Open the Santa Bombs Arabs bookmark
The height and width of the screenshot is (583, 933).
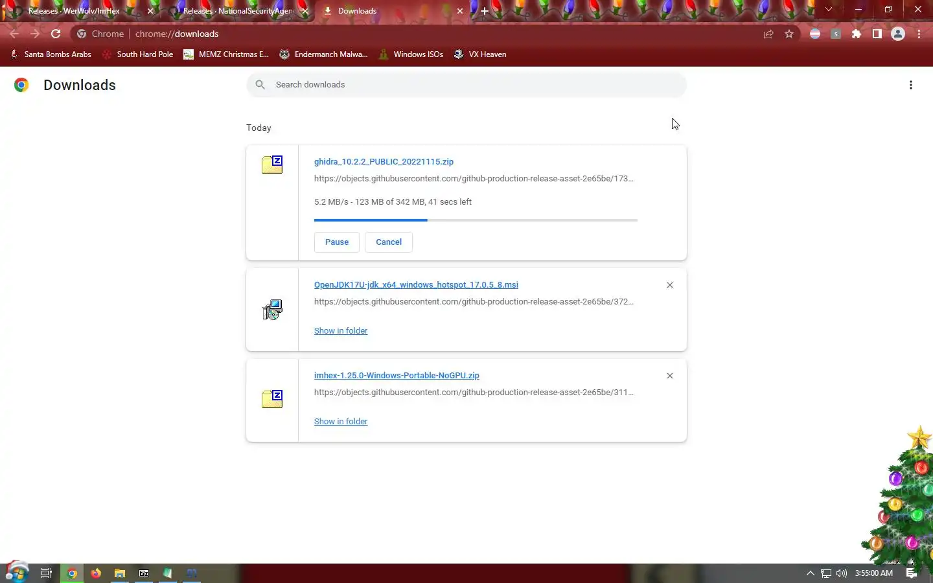point(51,54)
